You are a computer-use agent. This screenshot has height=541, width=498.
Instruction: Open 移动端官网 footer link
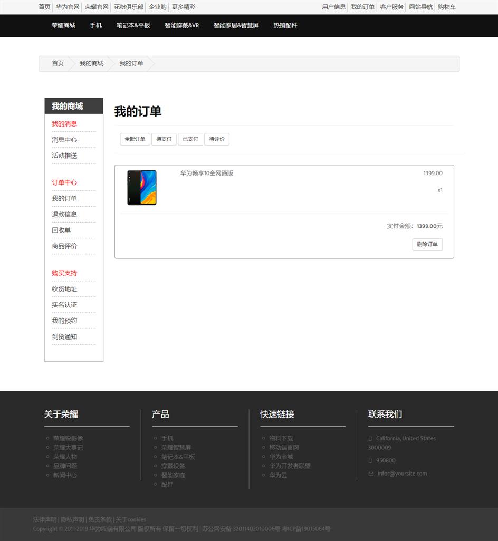[284, 448]
